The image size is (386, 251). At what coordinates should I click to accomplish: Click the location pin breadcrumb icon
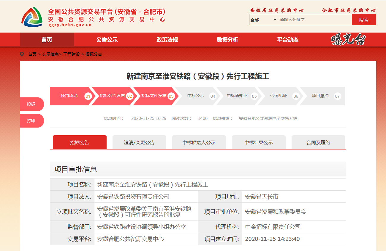[22, 54]
